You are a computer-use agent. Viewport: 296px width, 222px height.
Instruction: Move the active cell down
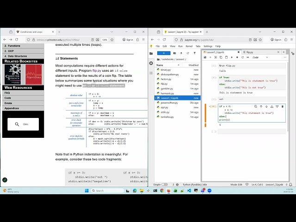pyautogui.click(x=266, y=106)
